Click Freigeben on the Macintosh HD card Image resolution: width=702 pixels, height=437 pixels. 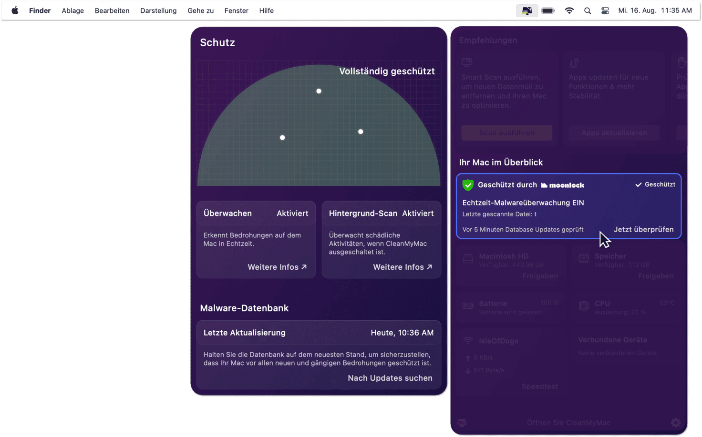point(540,276)
